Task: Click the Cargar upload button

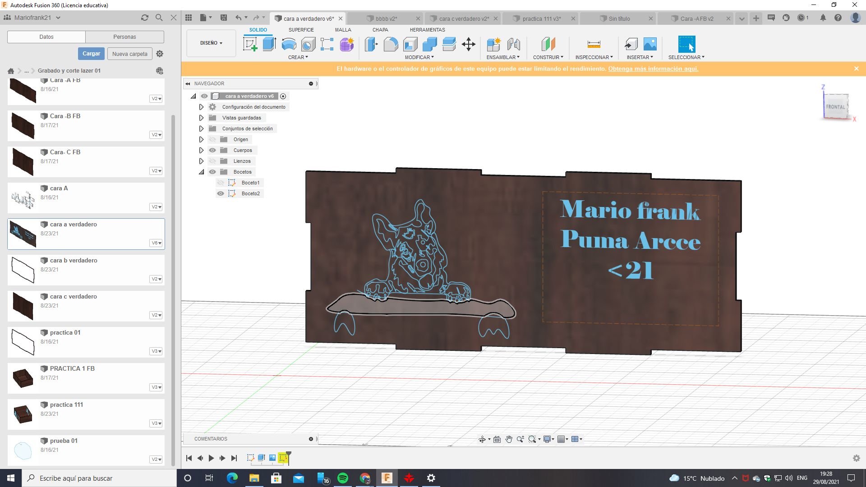Action: [91, 54]
